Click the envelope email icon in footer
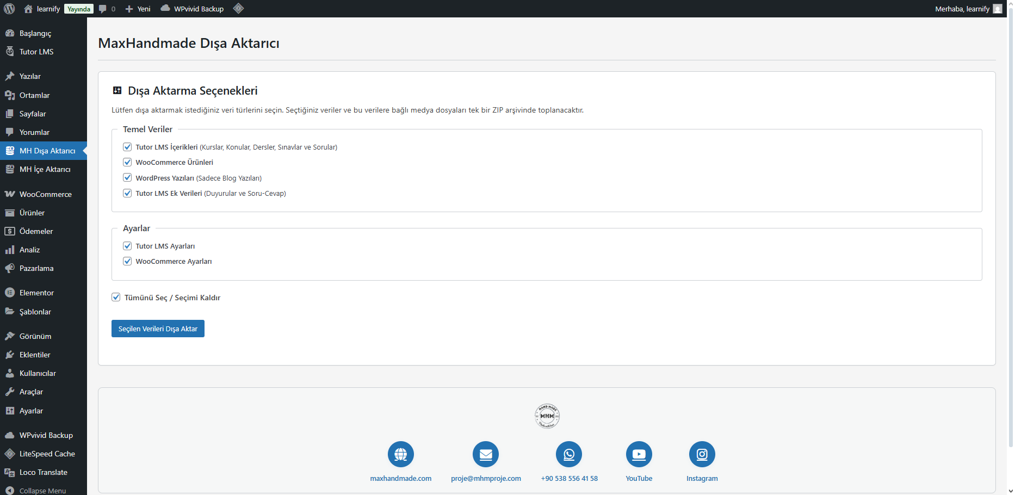Image resolution: width=1015 pixels, height=495 pixels. (486, 454)
